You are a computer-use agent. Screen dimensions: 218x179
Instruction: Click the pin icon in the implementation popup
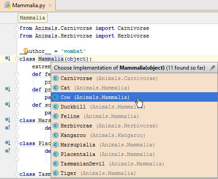(x=213, y=68)
